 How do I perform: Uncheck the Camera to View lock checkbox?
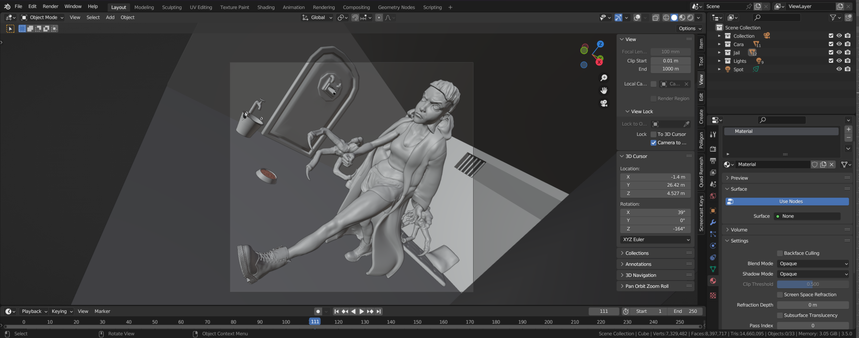point(654,143)
